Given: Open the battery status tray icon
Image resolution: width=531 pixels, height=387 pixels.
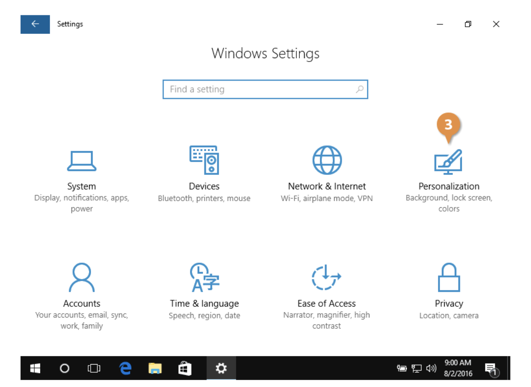Looking at the screenshot, I should (402, 368).
